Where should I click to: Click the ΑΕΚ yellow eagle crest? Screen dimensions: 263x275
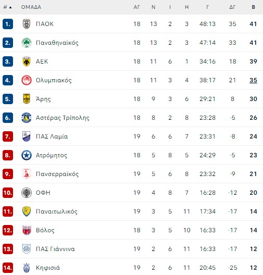[x=27, y=61]
